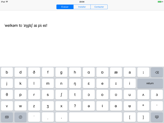Tap the battery indicator in status bar
The width and height of the screenshot is (164, 123).
tap(160, 2)
